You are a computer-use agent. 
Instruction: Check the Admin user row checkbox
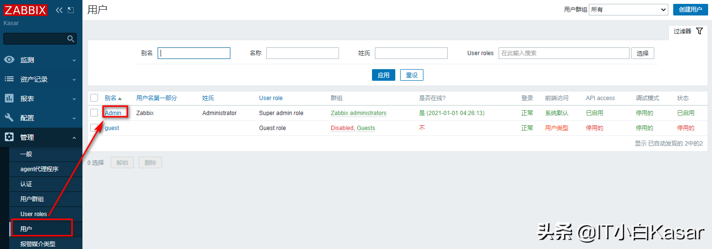(x=94, y=113)
